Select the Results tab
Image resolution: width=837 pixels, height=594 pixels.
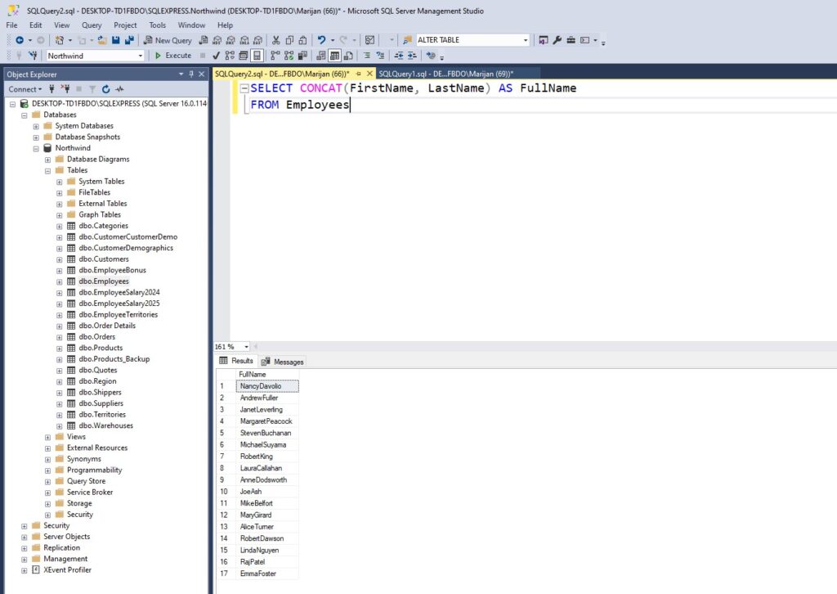tap(236, 361)
